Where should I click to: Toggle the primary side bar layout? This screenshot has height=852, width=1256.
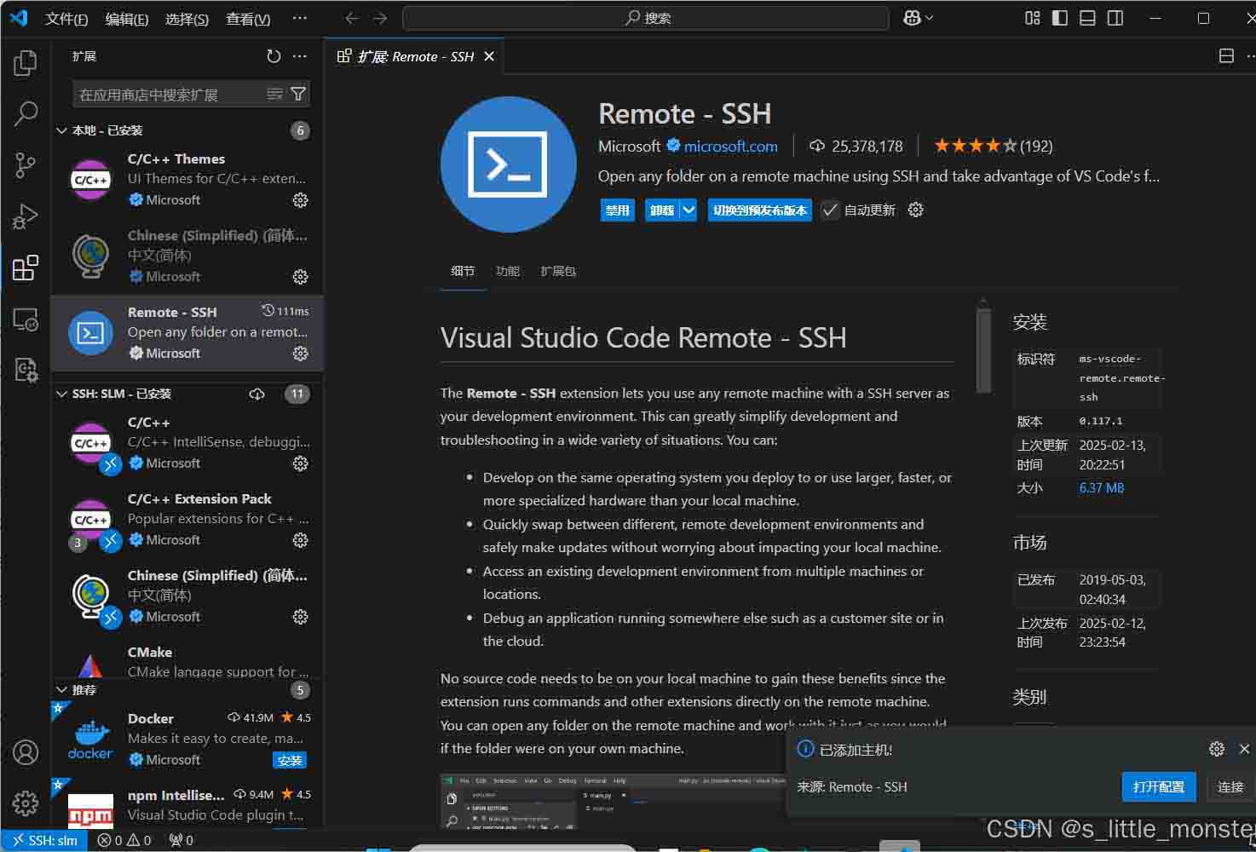pyautogui.click(x=1059, y=18)
